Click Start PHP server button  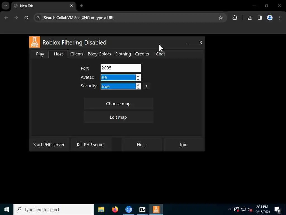49,145
